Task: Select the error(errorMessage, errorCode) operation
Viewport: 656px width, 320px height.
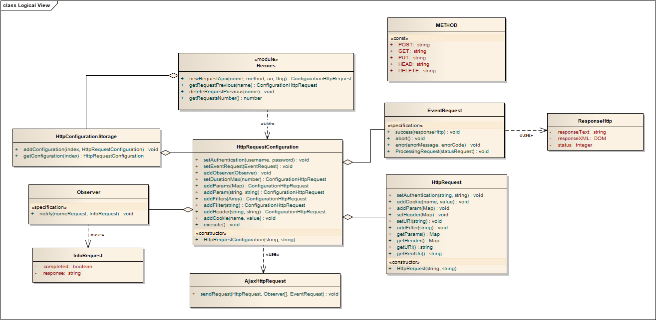Action: (437, 145)
